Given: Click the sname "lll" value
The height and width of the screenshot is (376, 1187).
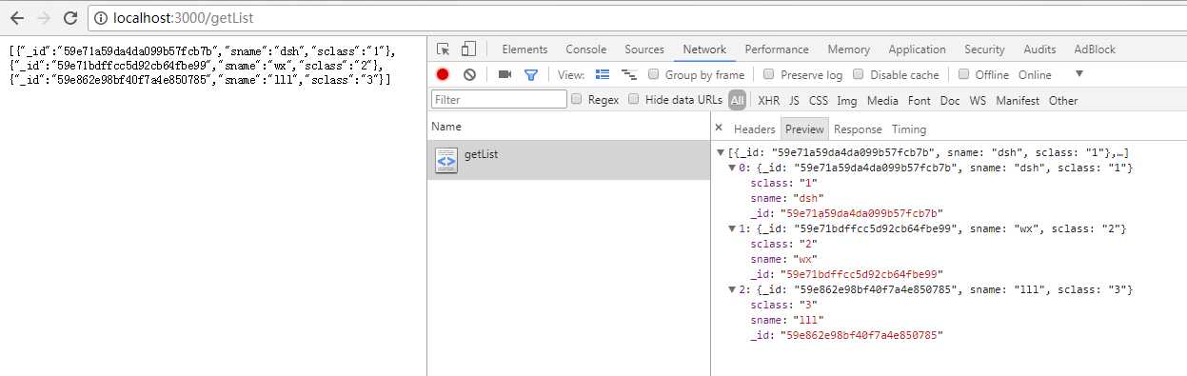Looking at the screenshot, I should point(808,321).
